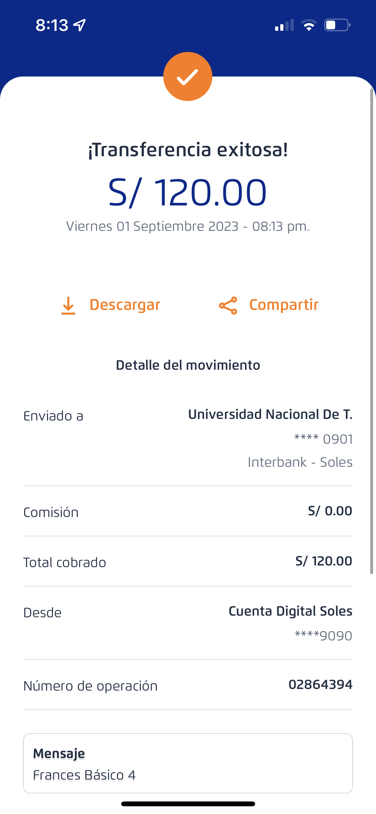The width and height of the screenshot is (376, 814).
Task: Select the transferred amount S/ 120.00 heading
Action: (188, 192)
